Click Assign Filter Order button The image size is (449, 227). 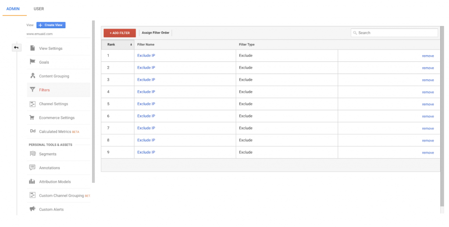click(x=155, y=33)
